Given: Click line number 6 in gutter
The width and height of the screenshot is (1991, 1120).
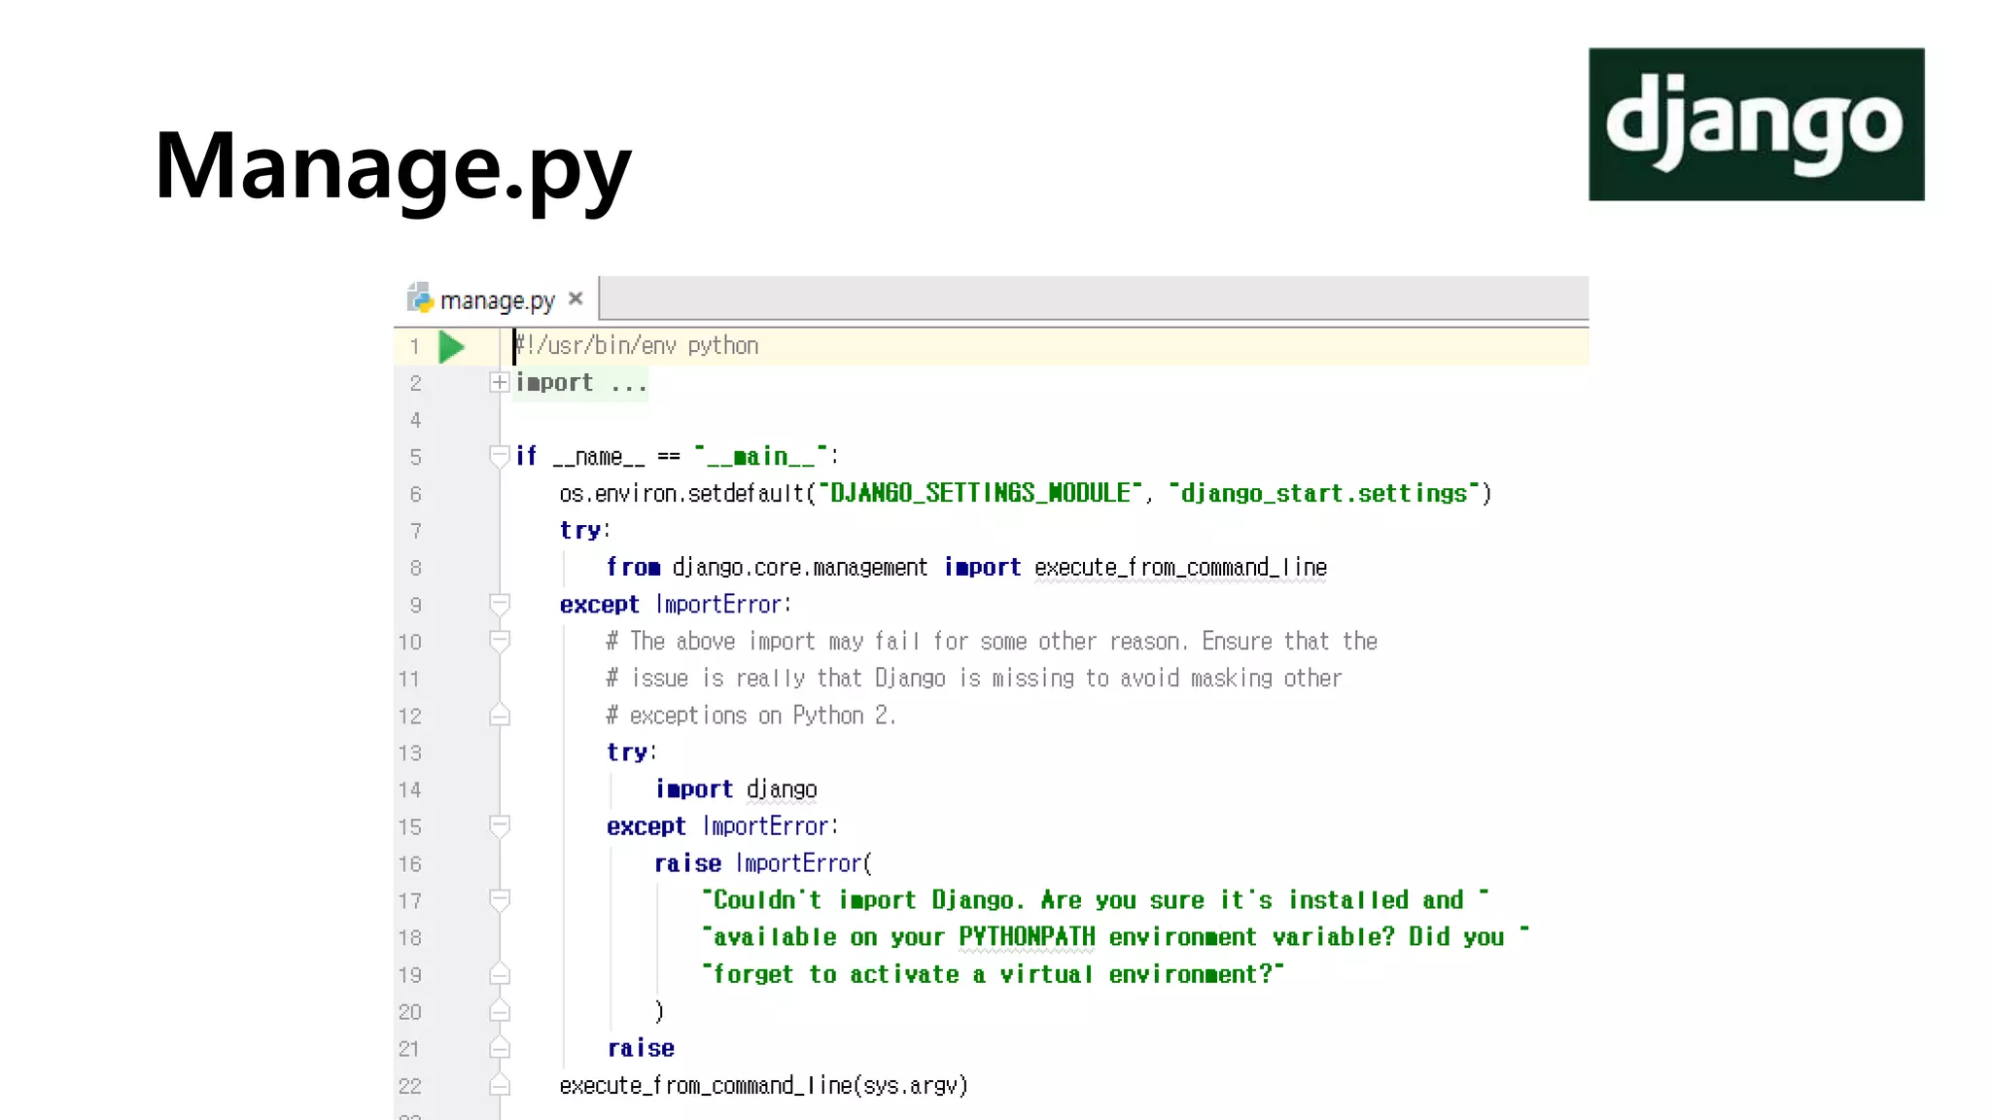Looking at the screenshot, I should [x=415, y=495].
